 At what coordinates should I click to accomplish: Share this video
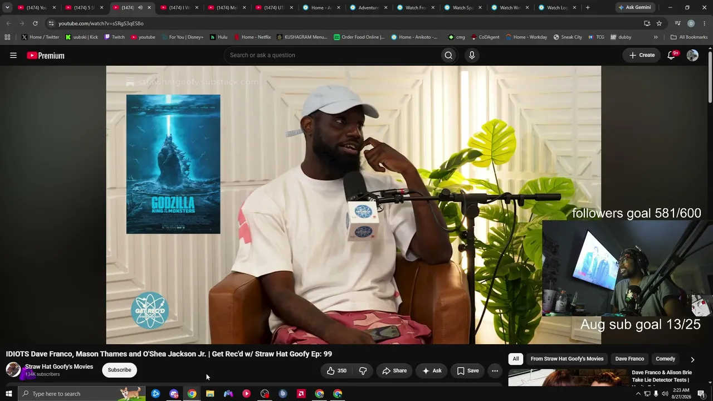pyautogui.click(x=394, y=370)
